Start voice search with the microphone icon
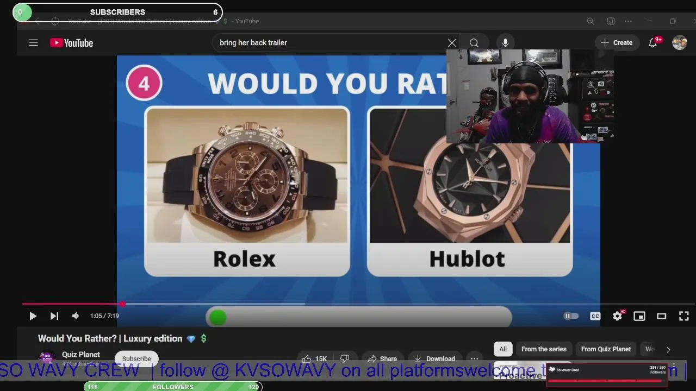Image resolution: width=696 pixels, height=391 pixels. pyautogui.click(x=505, y=43)
